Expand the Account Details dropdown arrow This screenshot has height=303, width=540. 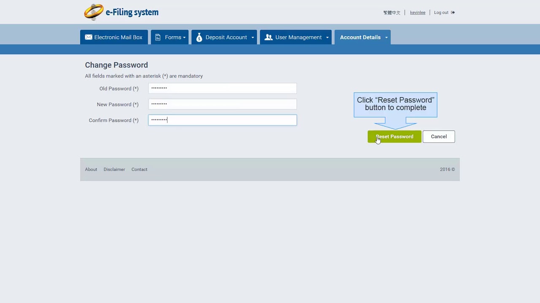point(386,37)
